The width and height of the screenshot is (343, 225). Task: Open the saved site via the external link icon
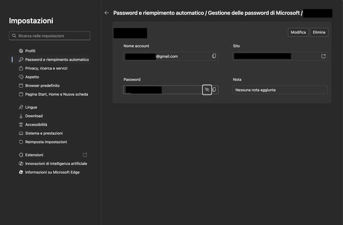(323, 56)
